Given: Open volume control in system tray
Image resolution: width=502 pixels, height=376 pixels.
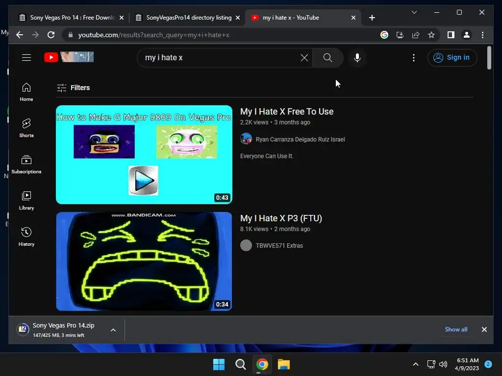Looking at the screenshot, I should pos(443,364).
